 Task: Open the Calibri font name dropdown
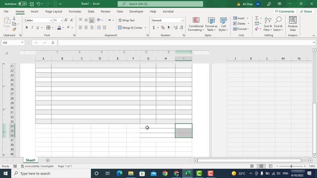pyautogui.click(x=51, y=20)
